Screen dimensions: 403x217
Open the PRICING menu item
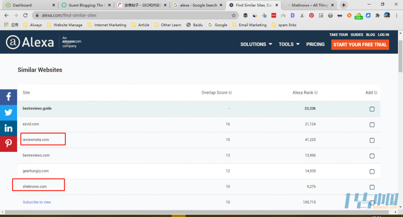pos(315,44)
